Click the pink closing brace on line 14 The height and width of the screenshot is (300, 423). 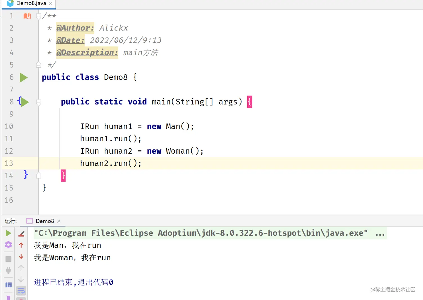coord(63,175)
